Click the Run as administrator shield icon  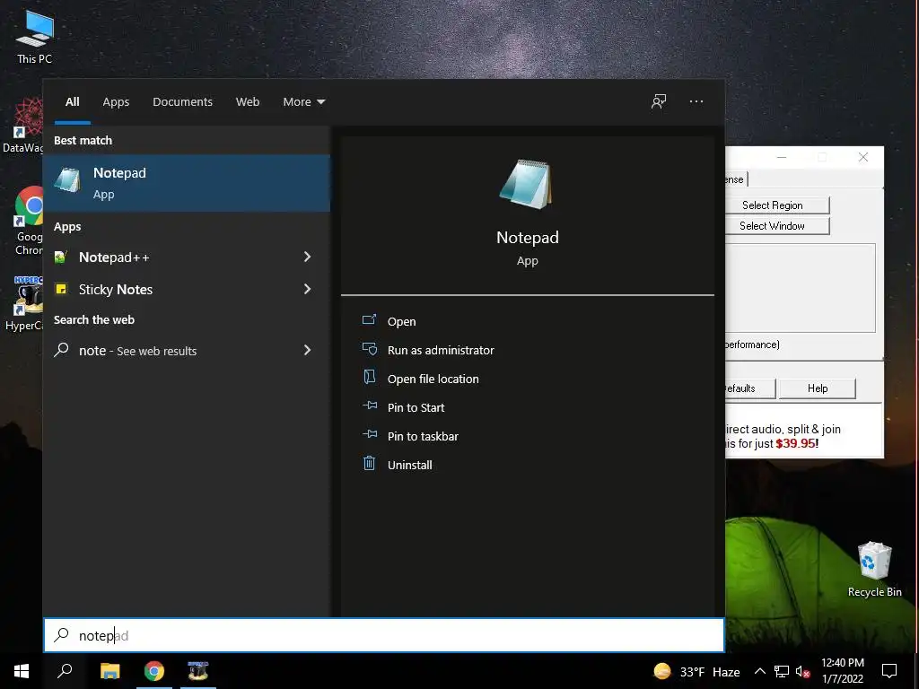pyautogui.click(x=369, y=349)
